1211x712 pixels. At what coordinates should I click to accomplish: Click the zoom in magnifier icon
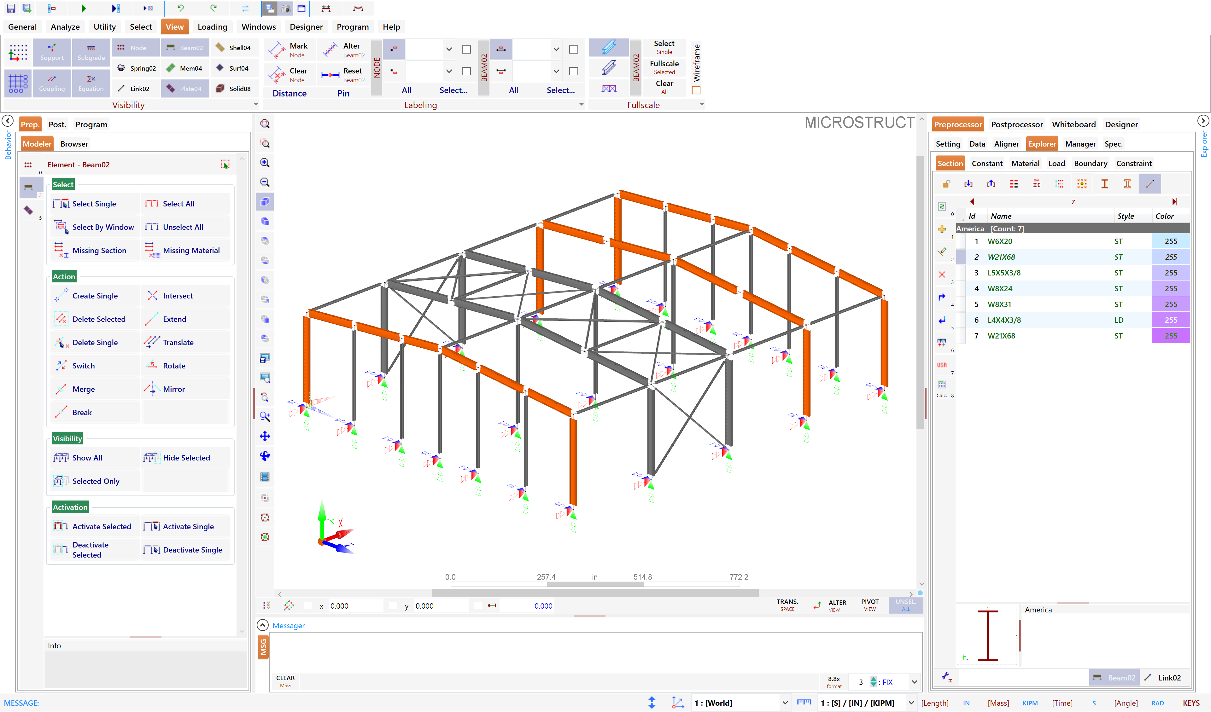[265, 162]
